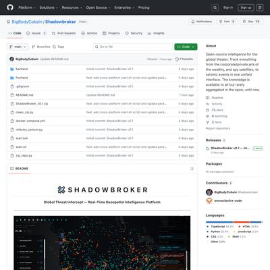Click the Sign up button

pyautogui.click(x=246, y=7)
